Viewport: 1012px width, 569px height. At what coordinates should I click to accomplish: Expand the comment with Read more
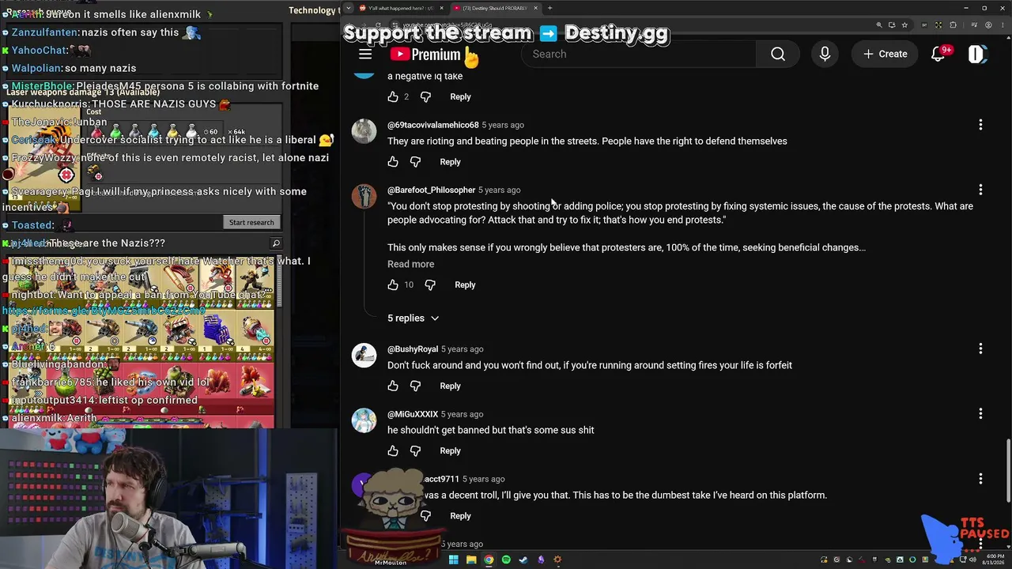[410, 264]
